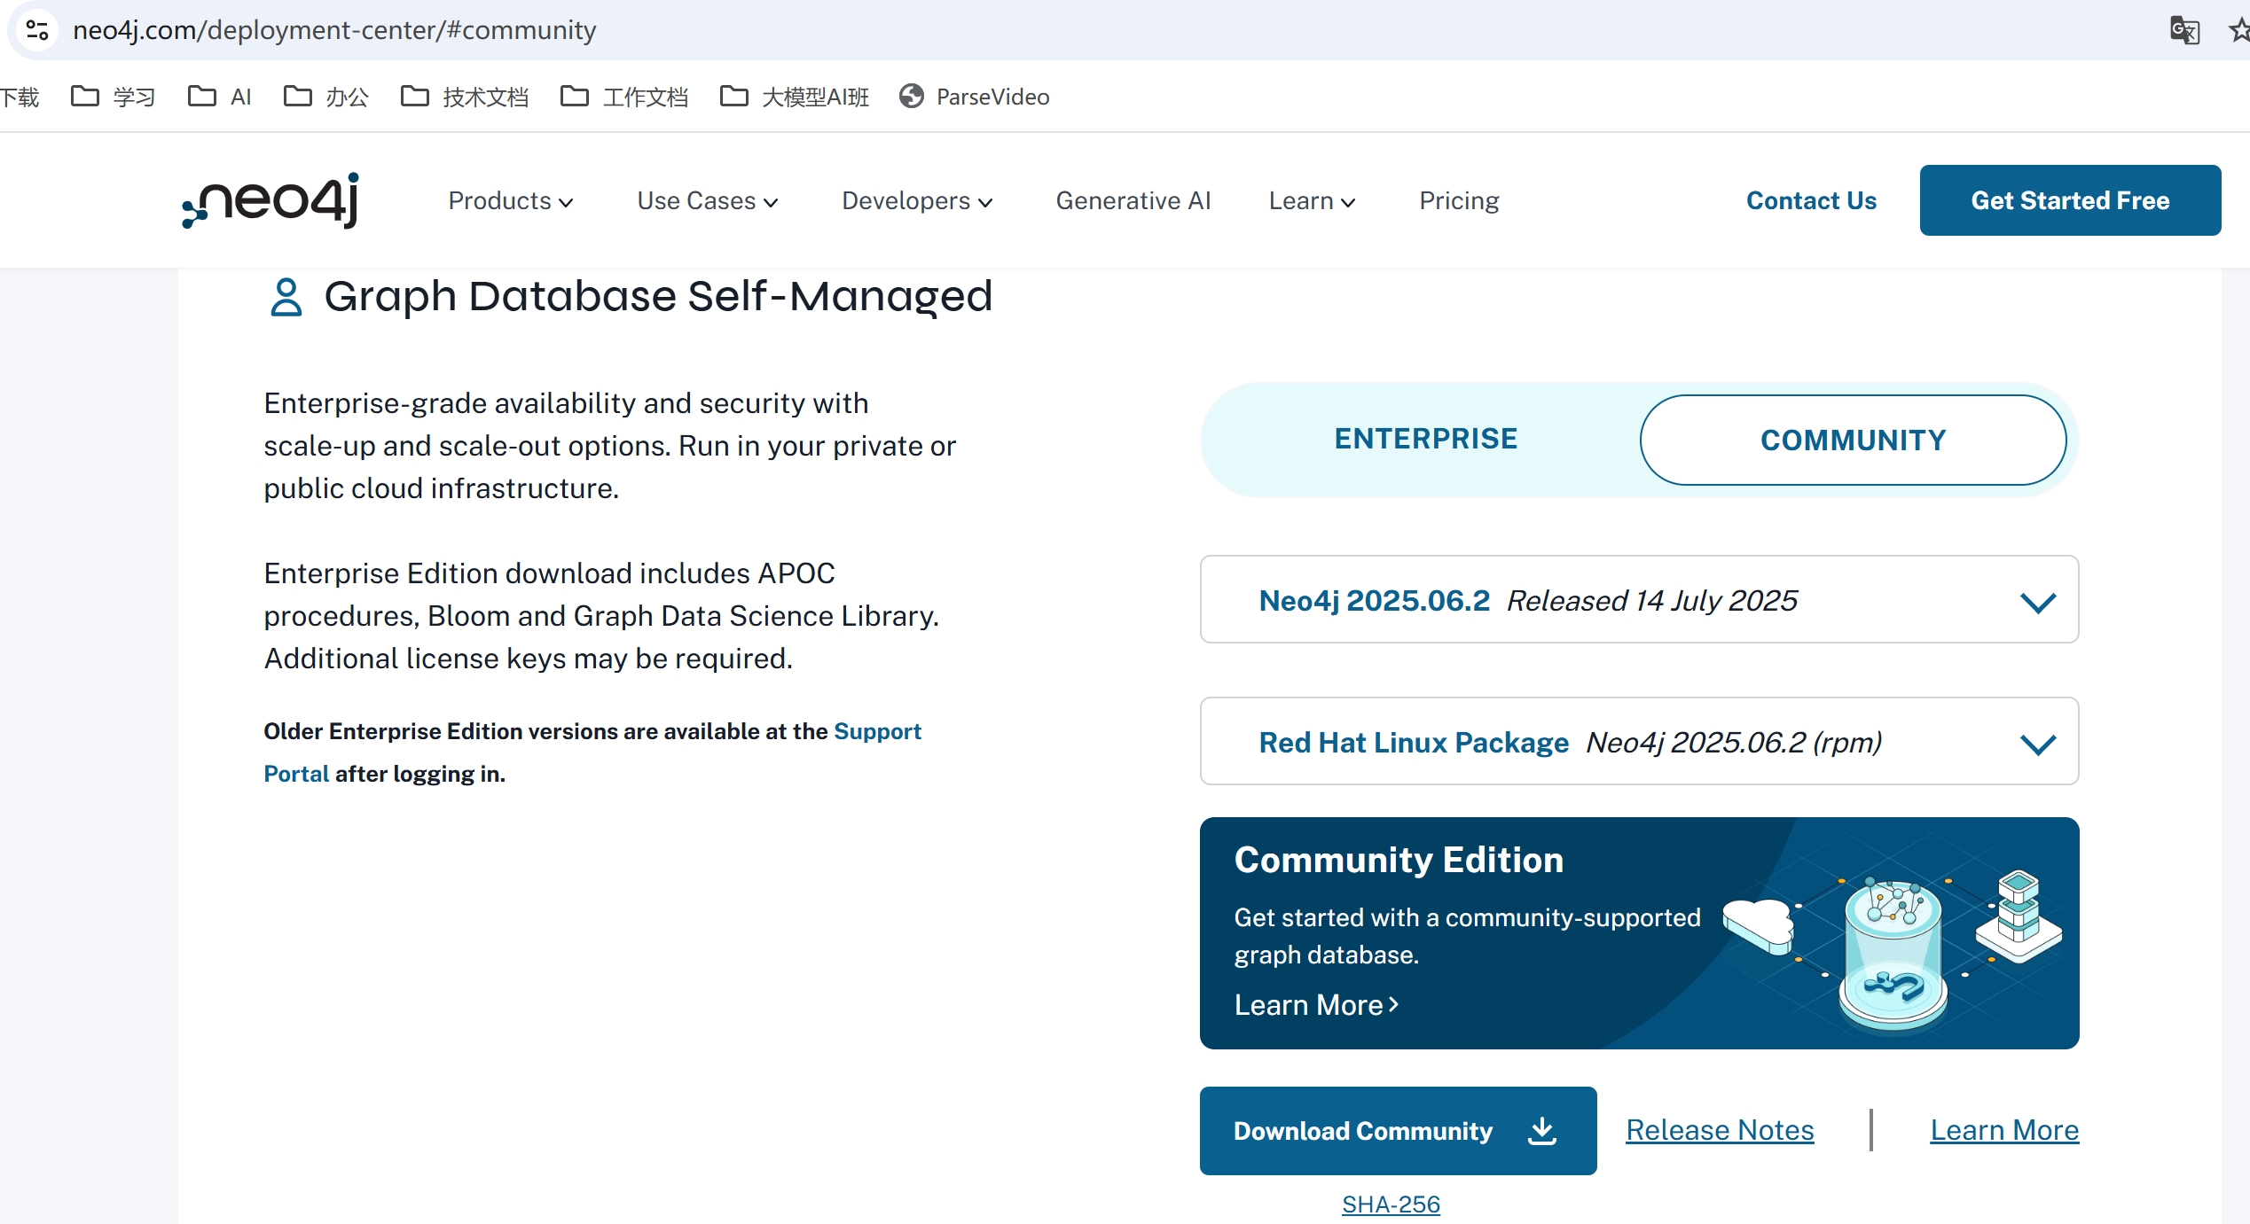Image resolution: width=2250 pixels, height=1224 pixels.
Task: Click the site information icon beside URL
Action: pos(37,30)
